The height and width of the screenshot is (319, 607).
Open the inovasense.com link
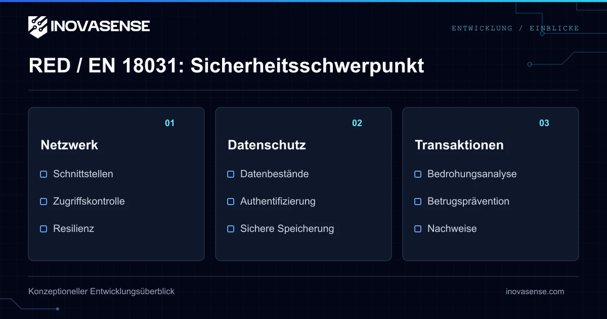[x=535, y=292]
